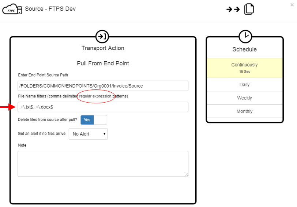Focus the File Name filters input
297x207 pixels.
pyautogui.click(x=103, y=107)
